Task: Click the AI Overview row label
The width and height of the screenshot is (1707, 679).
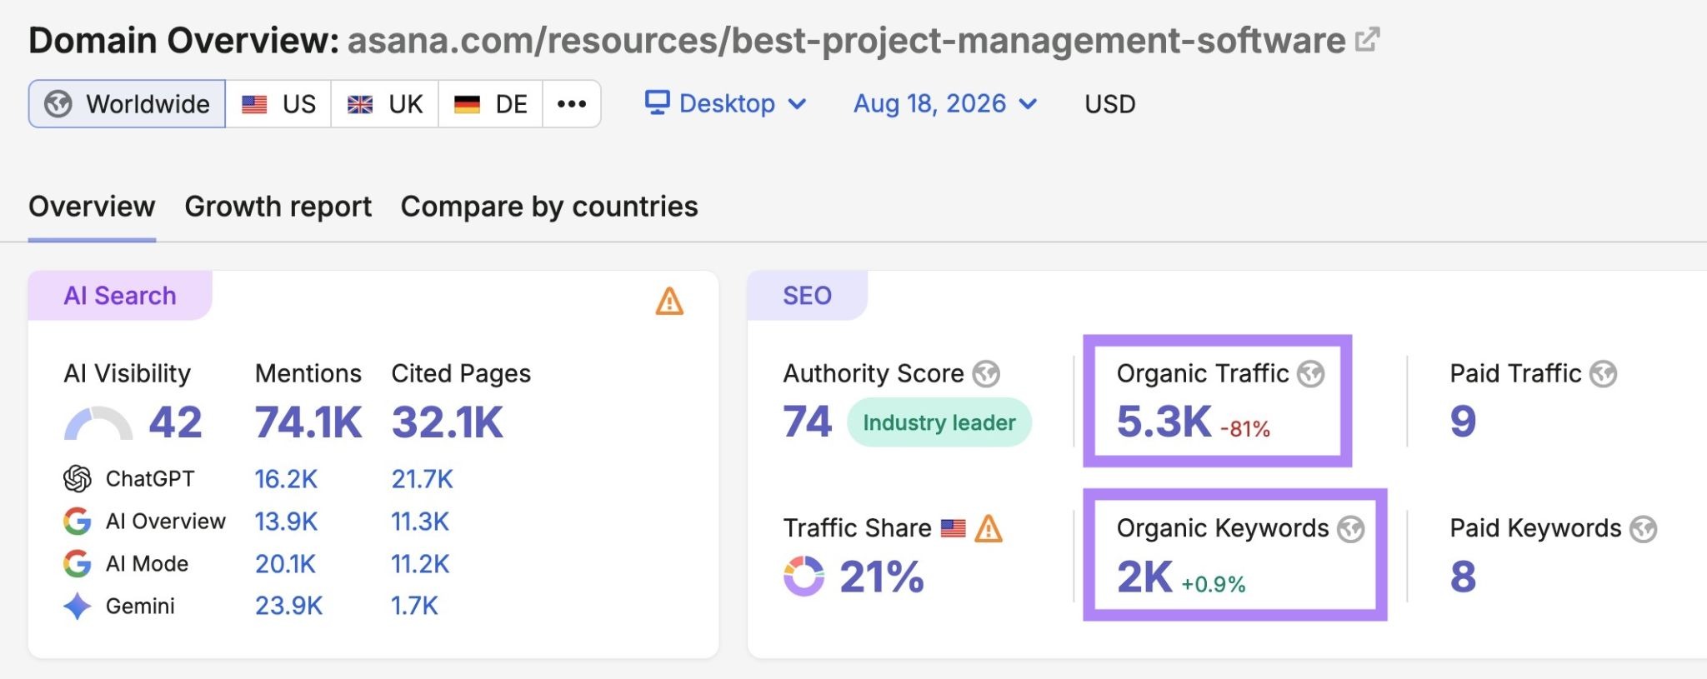Action: pos(166,522)
